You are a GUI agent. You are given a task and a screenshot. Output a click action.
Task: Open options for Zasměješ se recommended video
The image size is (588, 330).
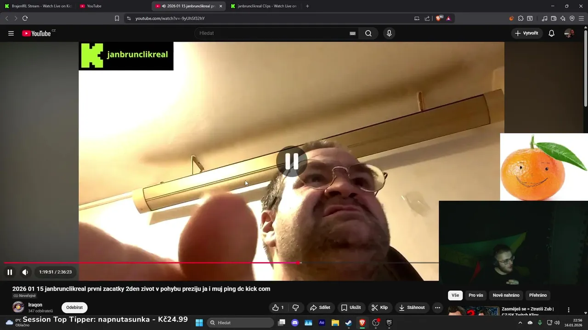569,310
